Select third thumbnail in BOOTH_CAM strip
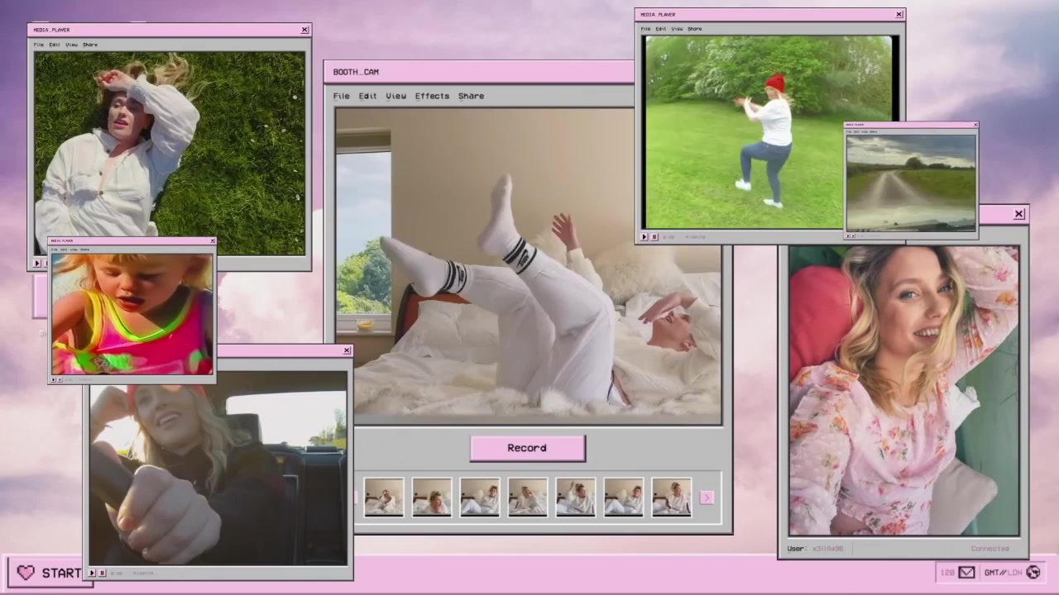This screenshot has height=595, width=1059. click(480, 497)
